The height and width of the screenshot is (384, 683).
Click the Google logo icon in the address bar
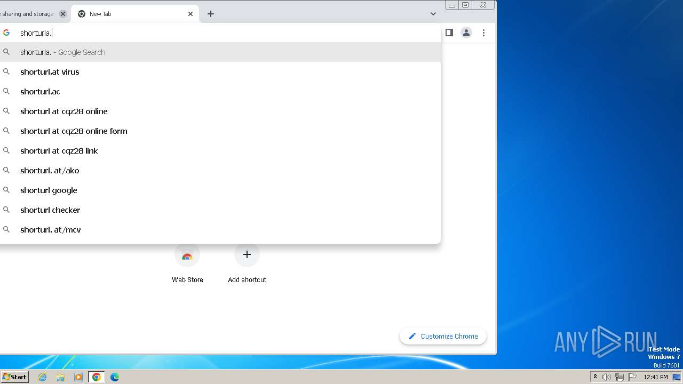coord(6,33)
